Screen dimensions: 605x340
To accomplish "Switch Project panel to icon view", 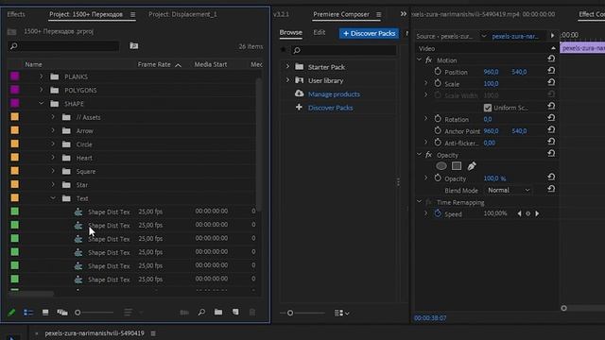I will click(x=45, y=313).
